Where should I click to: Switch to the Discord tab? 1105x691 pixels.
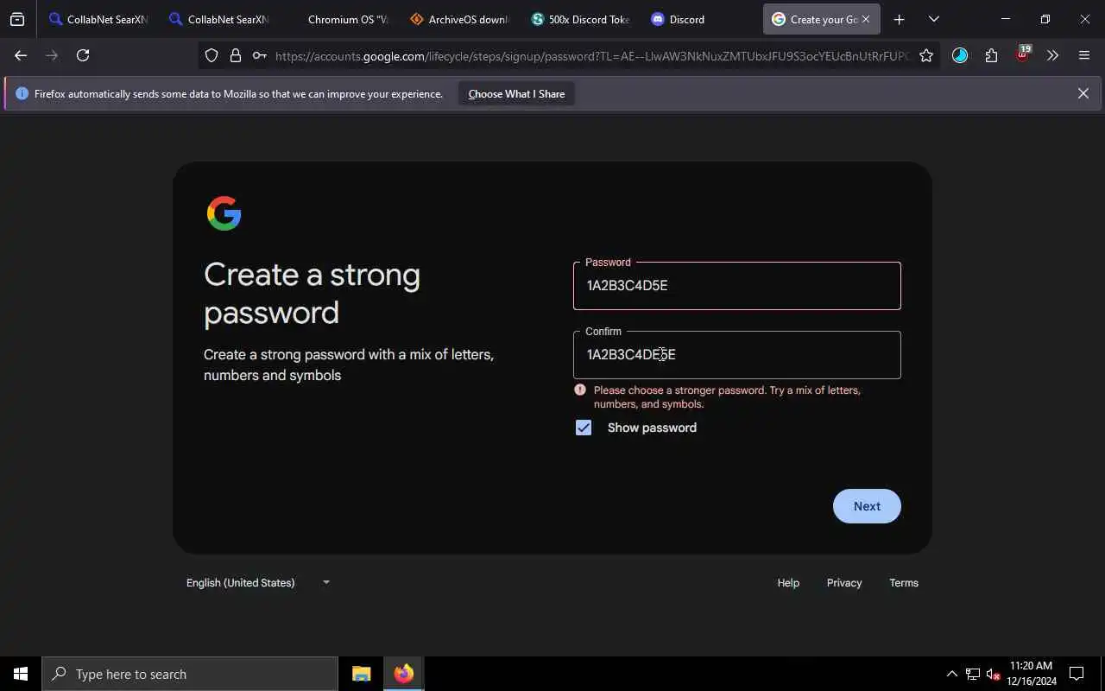703,19
